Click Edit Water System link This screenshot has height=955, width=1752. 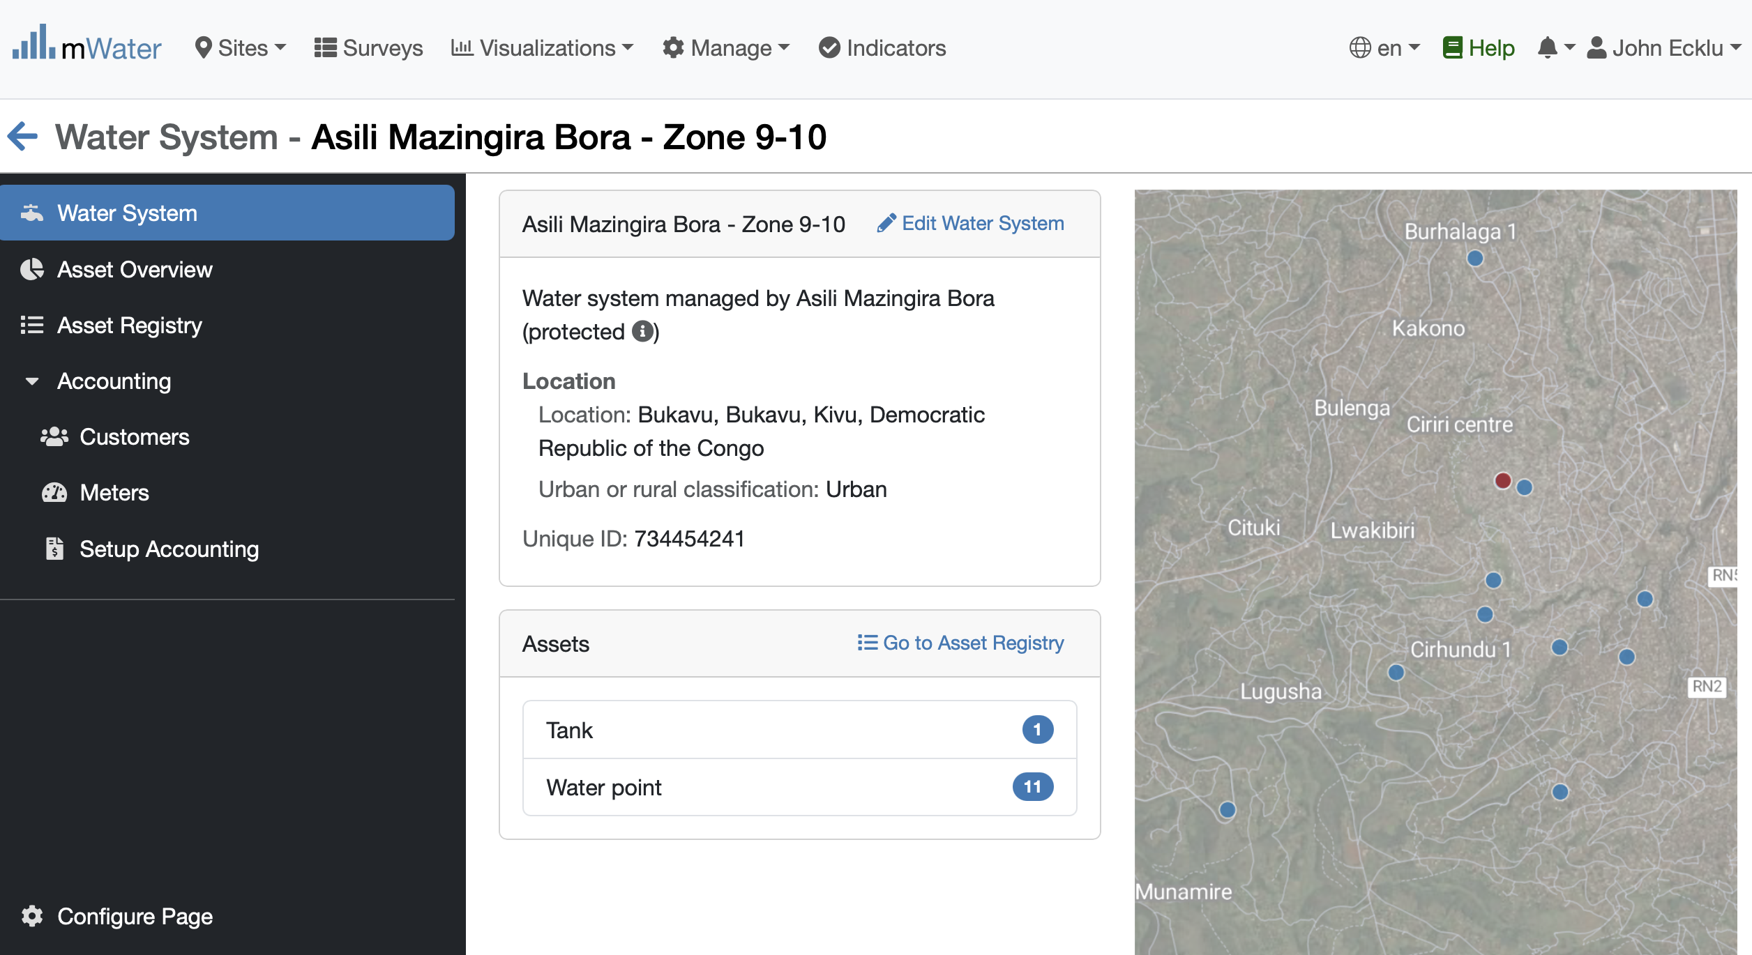click(x=970, y=223)
